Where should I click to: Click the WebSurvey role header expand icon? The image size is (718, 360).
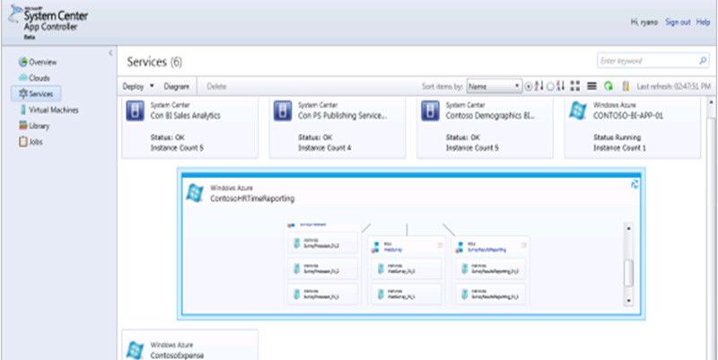coord(440,245)
